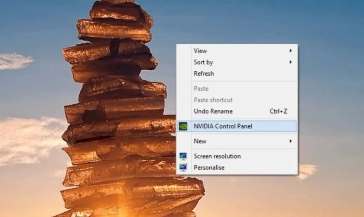Open Screen resolution settings

coord(237,156)
